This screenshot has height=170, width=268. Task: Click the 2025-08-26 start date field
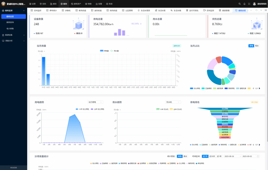tap(231, 156)
